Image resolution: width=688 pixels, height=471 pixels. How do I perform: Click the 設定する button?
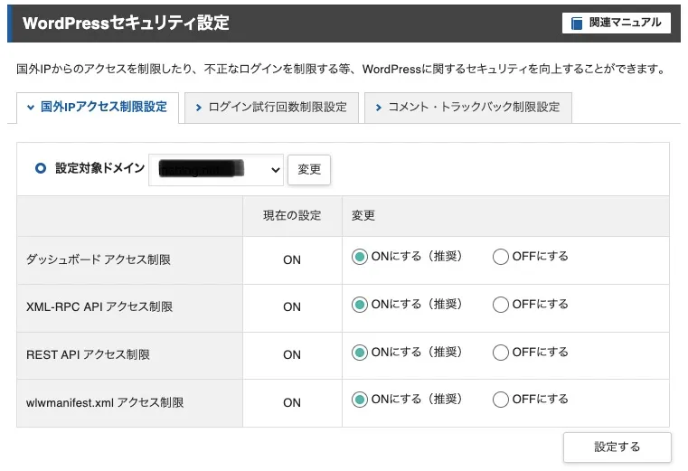617,447
